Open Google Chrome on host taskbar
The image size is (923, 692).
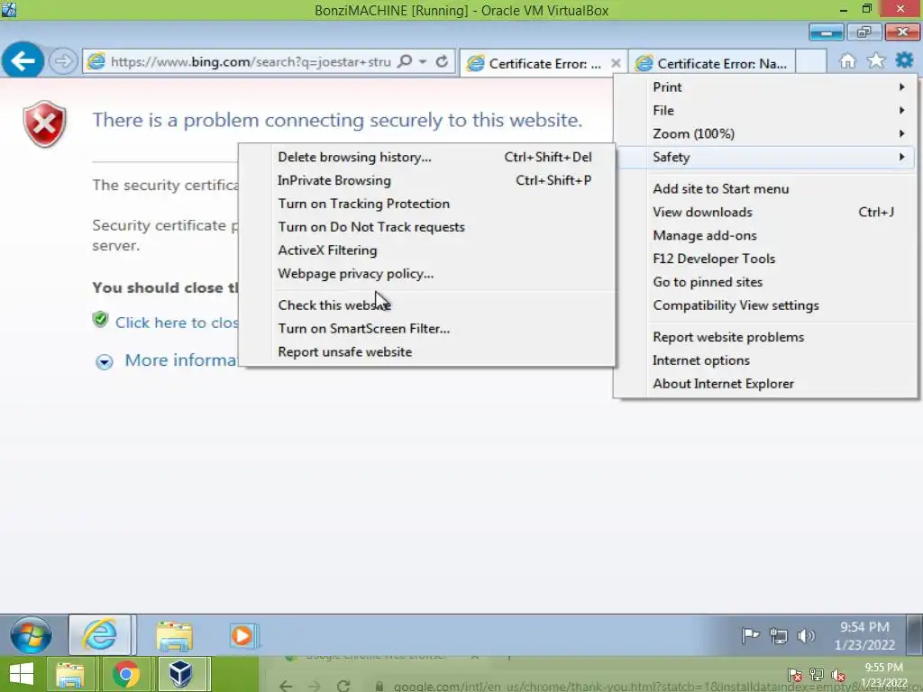pyautogui.click(x=125, y=674)
